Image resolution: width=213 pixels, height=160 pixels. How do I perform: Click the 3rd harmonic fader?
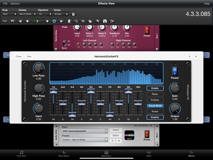point(72,115)
